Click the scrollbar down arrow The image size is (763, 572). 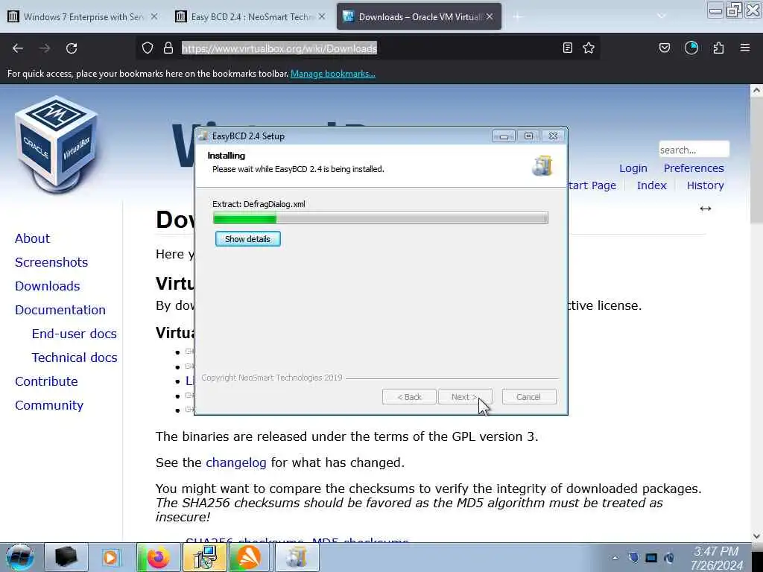coord(756,536)
